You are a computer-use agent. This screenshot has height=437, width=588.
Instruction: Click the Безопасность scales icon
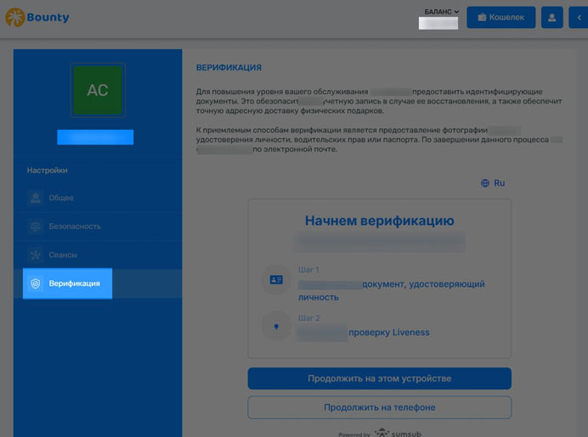click(35, 227)
